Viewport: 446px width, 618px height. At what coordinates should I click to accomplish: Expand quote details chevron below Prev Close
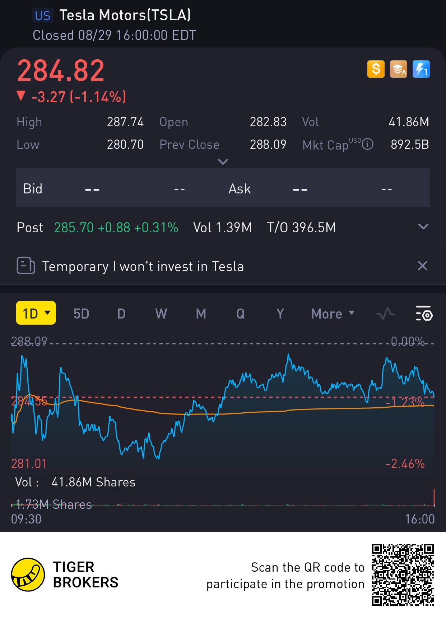pos(223,162)
